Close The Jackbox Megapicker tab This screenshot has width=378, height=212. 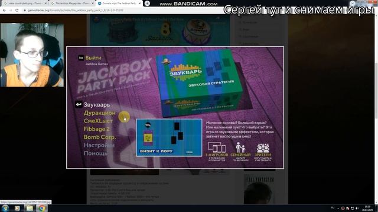pos(93,4)
